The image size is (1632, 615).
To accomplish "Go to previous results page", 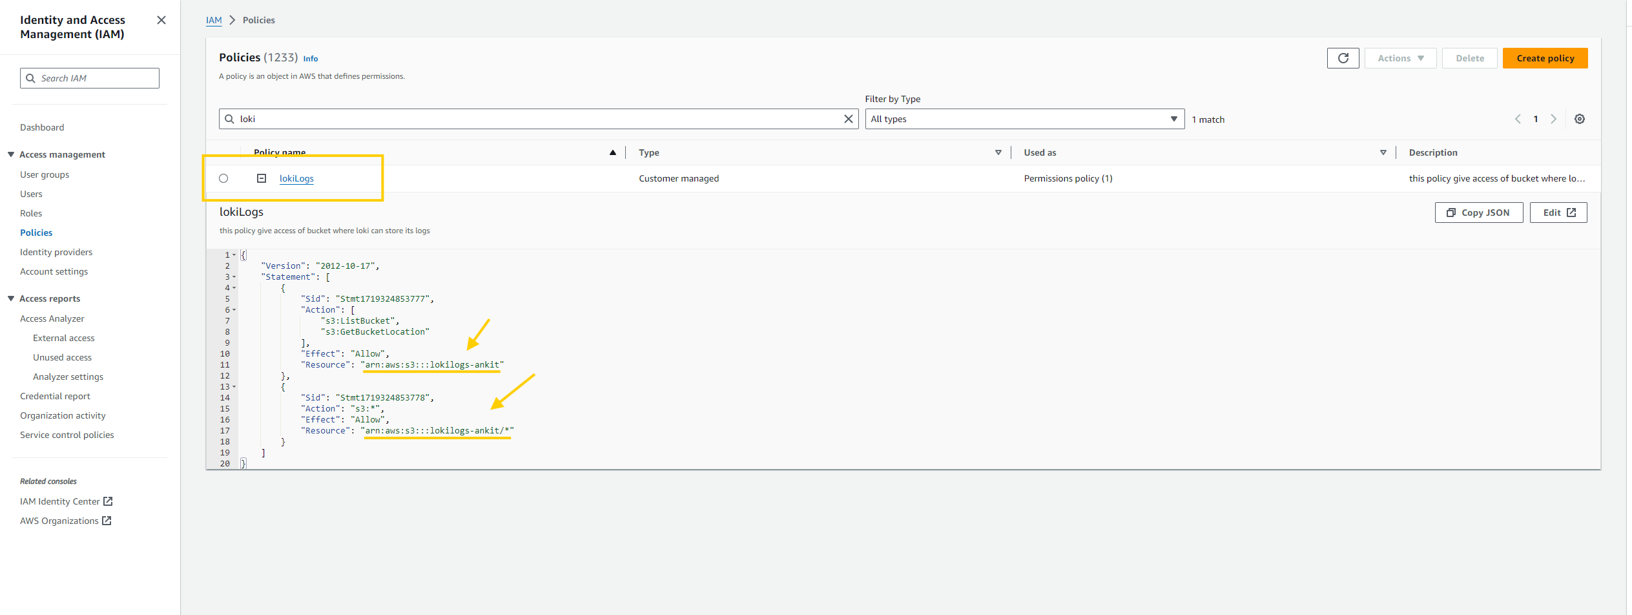I will pyautogui.click(x=1518, y=119).
